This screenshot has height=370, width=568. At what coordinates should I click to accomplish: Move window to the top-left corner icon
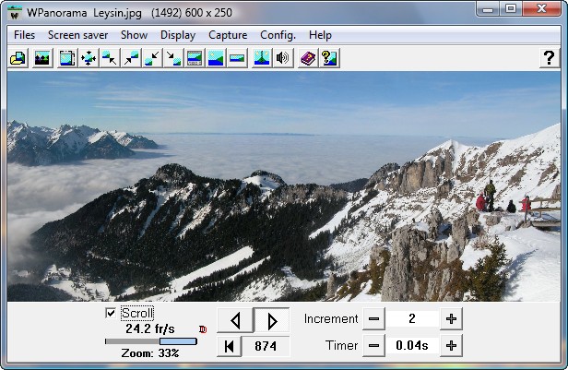coord(110,58)
